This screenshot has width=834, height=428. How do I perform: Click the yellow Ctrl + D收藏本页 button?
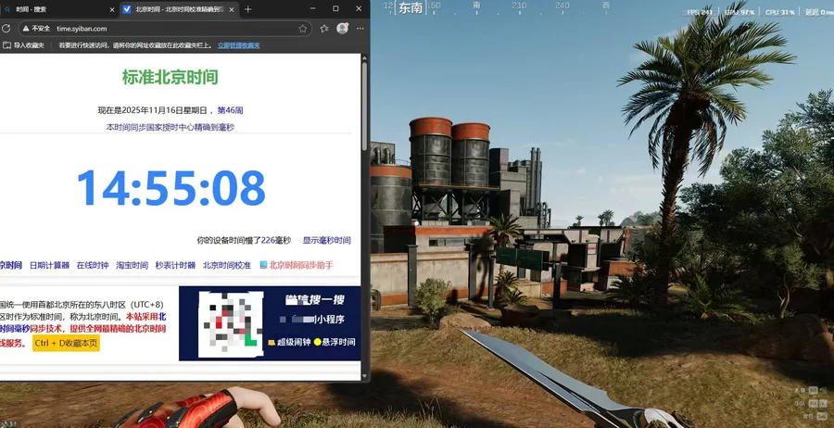tap(66, 343)
